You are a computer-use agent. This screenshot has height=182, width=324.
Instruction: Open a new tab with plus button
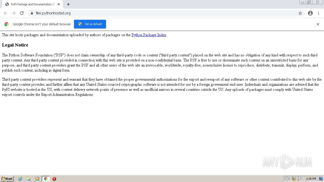point(68,4)
